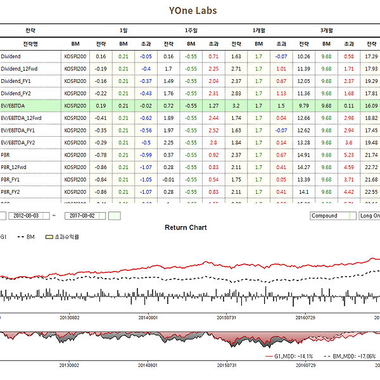Open the Long On dropdown

(x=369, y=216)
